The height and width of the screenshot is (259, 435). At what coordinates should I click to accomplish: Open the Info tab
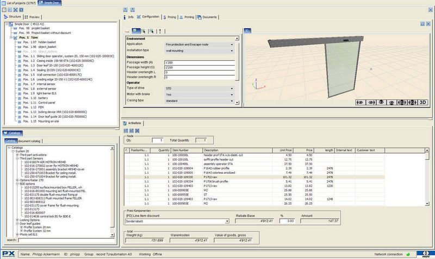click(x=128, y=17)
